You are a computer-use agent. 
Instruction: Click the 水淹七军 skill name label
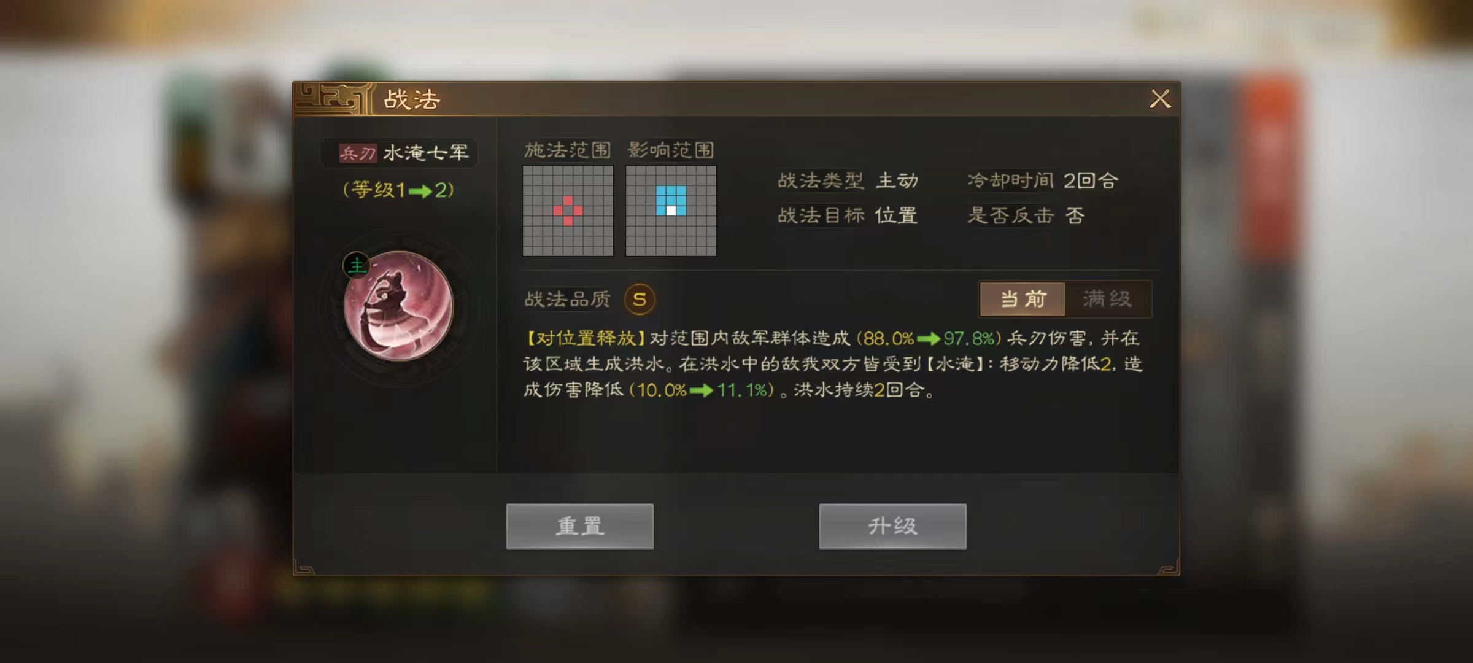tap(425, 153)
